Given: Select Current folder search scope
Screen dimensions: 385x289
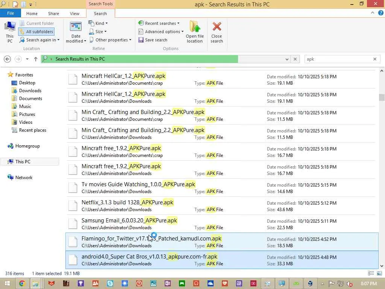Looking at the screenshot, I should coord(37,23).
